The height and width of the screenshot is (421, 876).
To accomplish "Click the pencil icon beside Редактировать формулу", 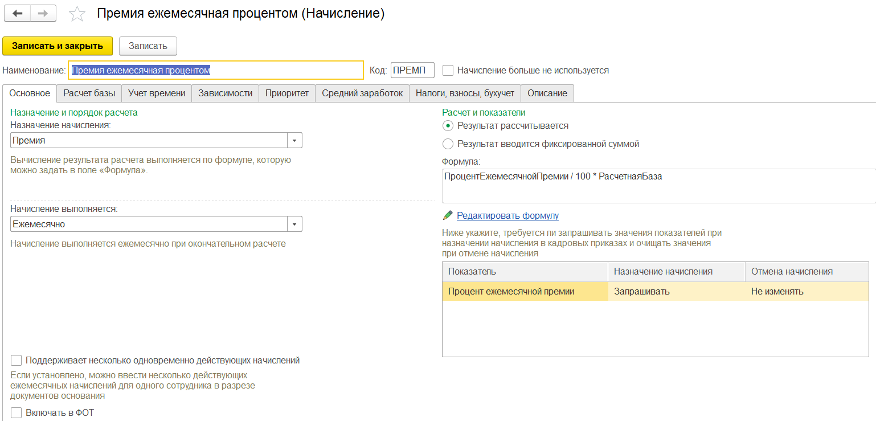I will (448, 215).
